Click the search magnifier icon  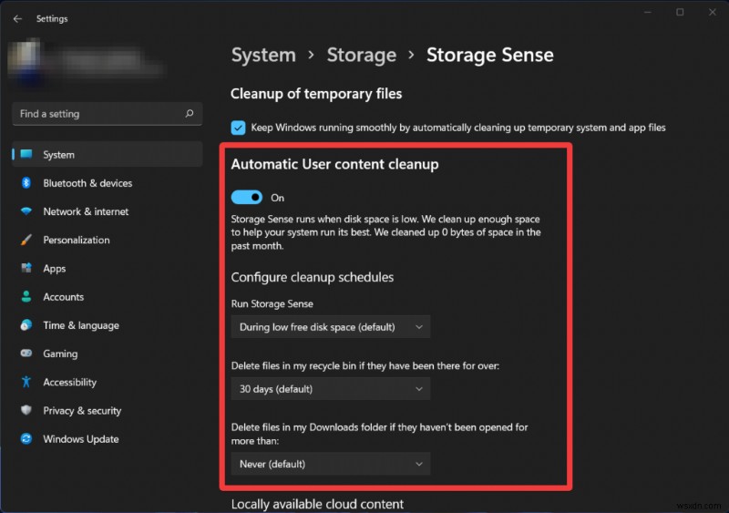point(190,114)
